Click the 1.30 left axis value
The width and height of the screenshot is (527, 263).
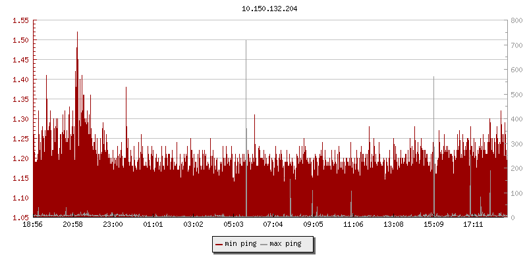coord(21,119)
